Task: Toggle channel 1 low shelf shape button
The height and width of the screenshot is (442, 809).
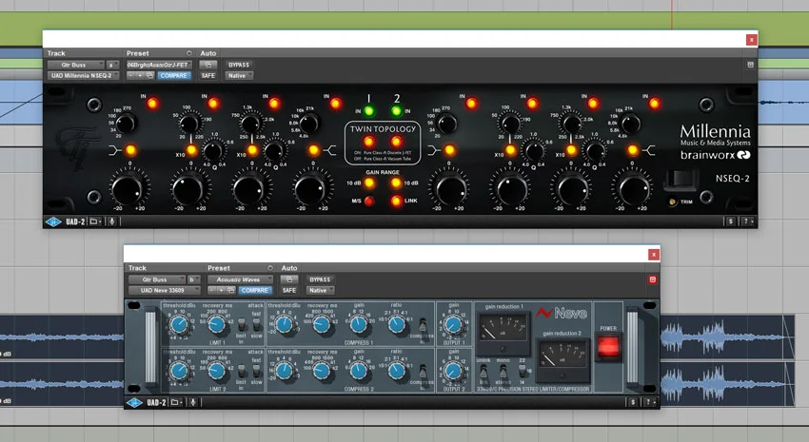Action: [x=130, y=150]
